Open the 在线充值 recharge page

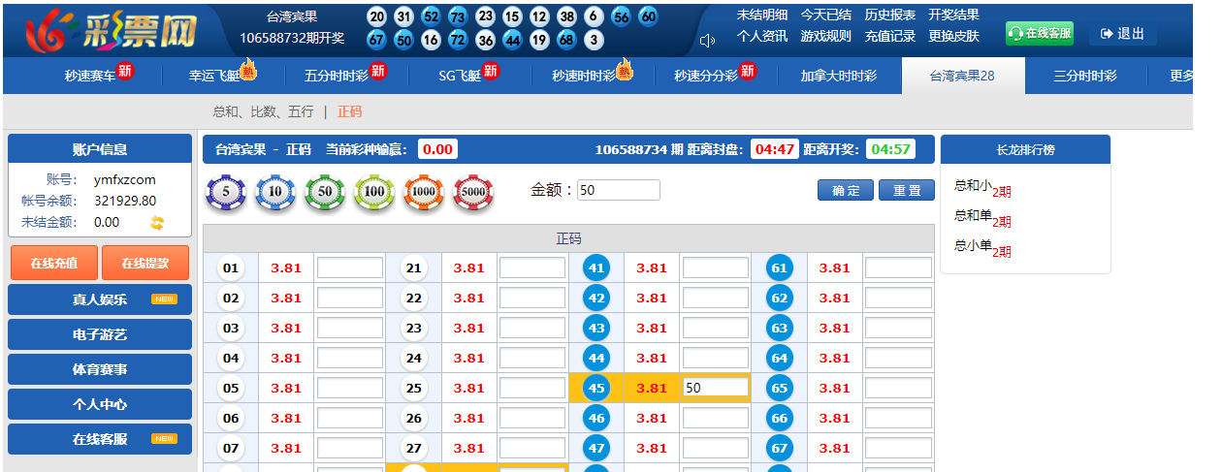54,264
